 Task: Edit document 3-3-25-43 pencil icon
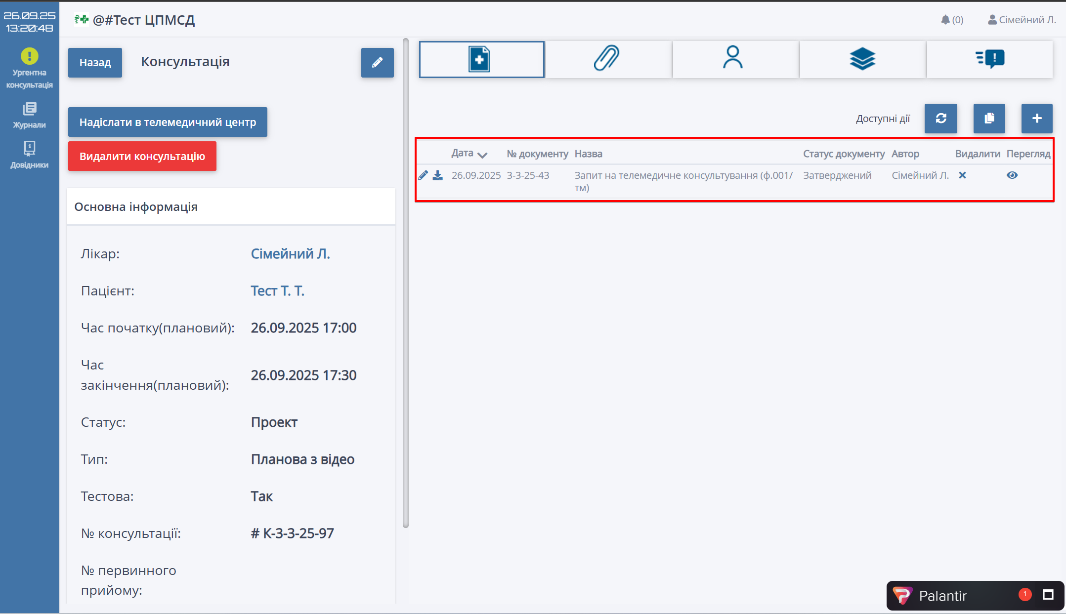[423, 175]
